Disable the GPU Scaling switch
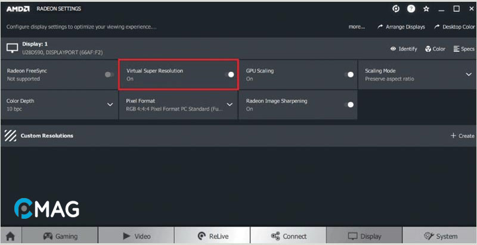 point(349,74)
